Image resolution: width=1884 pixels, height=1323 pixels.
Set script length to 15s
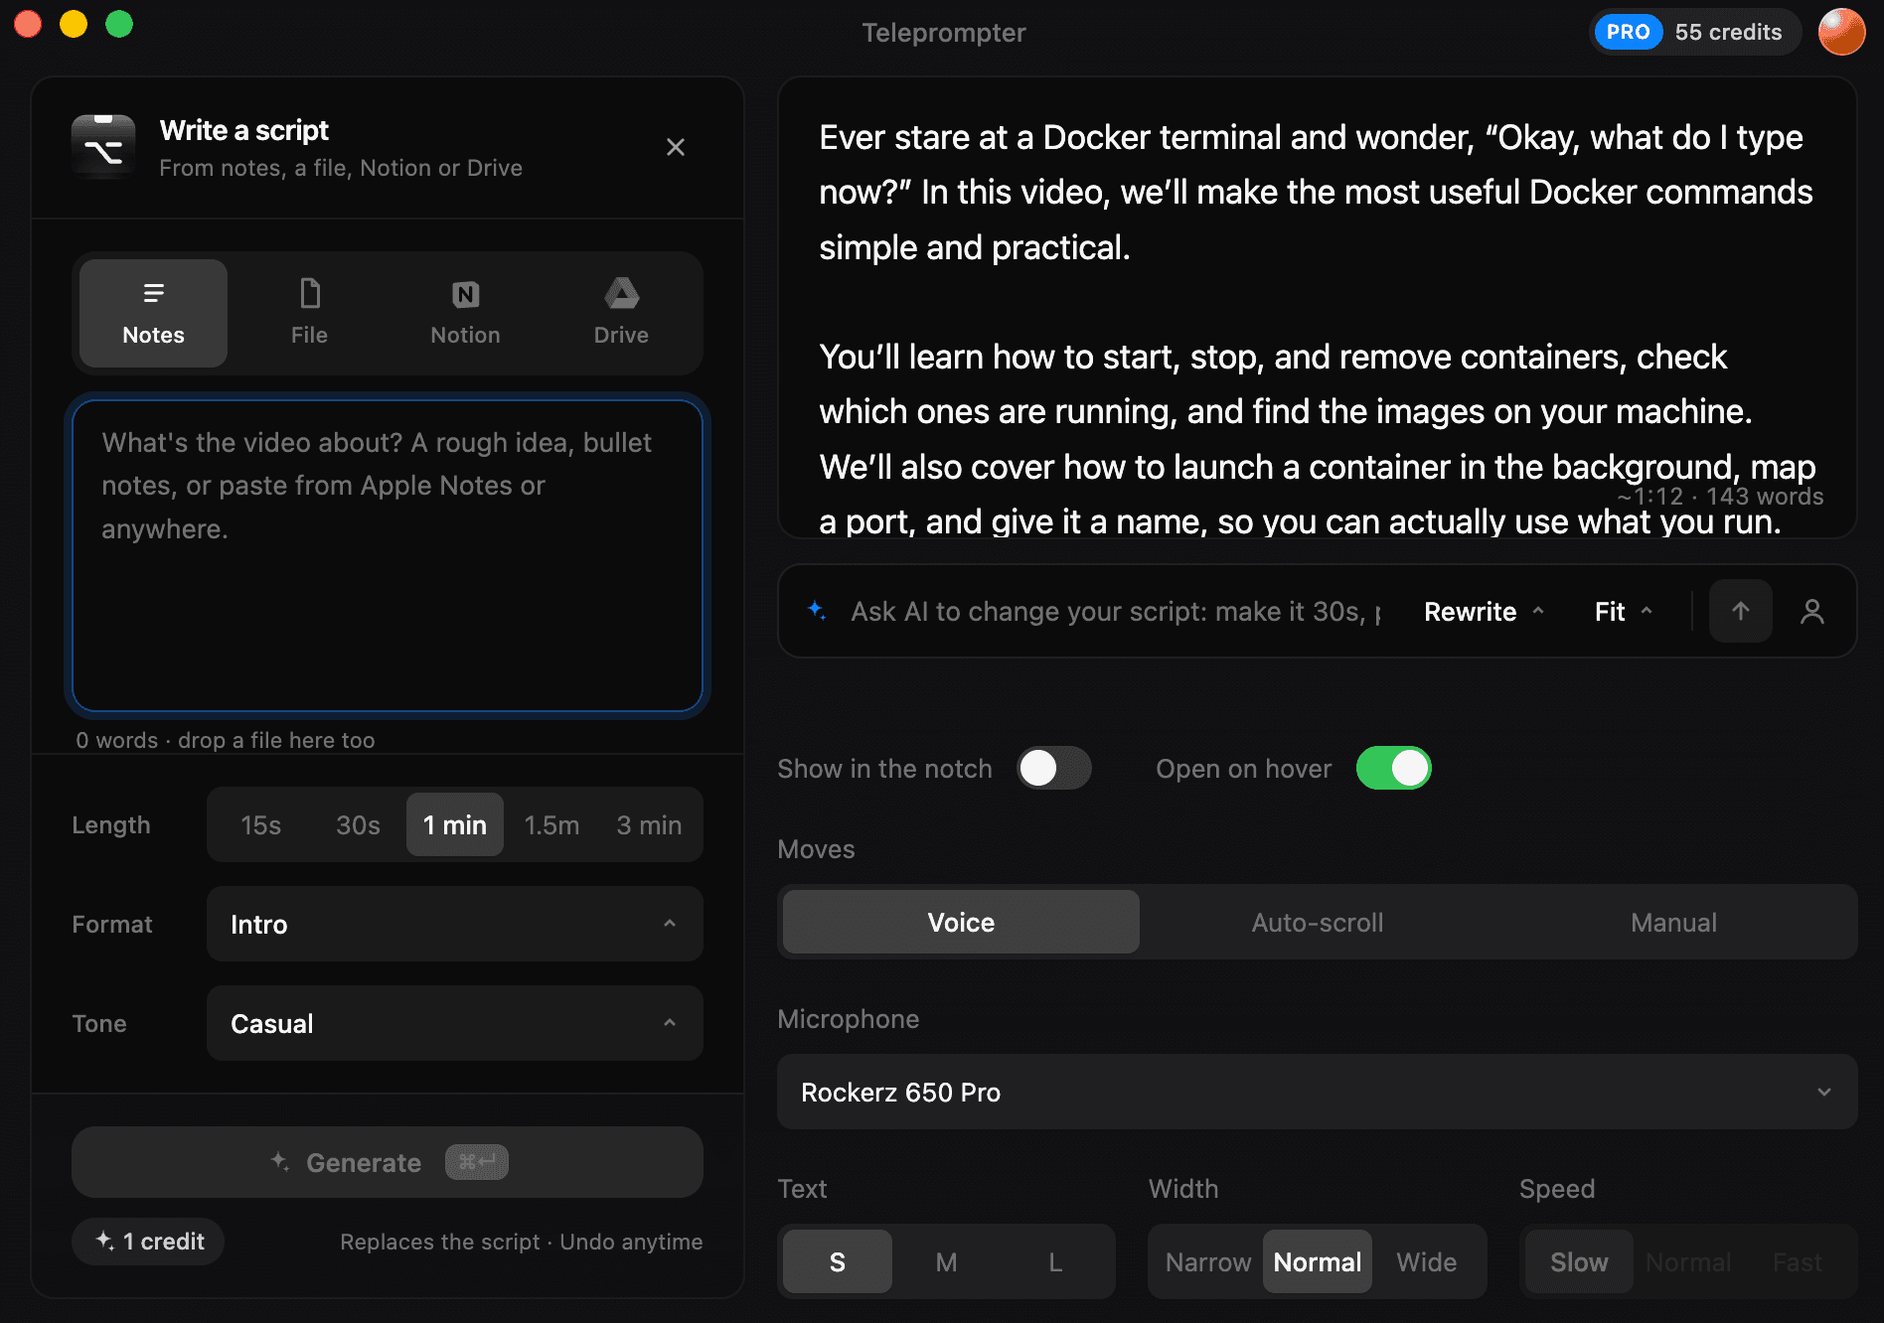[x=260, y=824]
